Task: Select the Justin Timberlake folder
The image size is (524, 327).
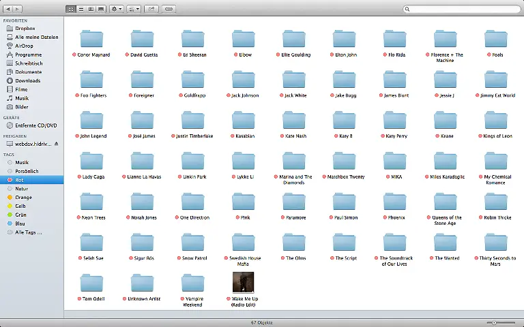Action: (x=193, y=120)
